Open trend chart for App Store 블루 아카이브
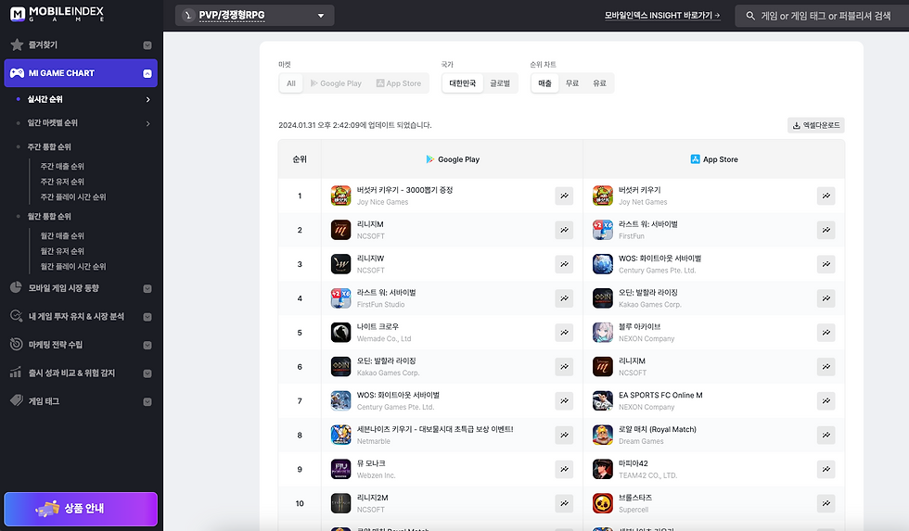The width and height of the screenshot is (909, 531). (x=826, y=333)
